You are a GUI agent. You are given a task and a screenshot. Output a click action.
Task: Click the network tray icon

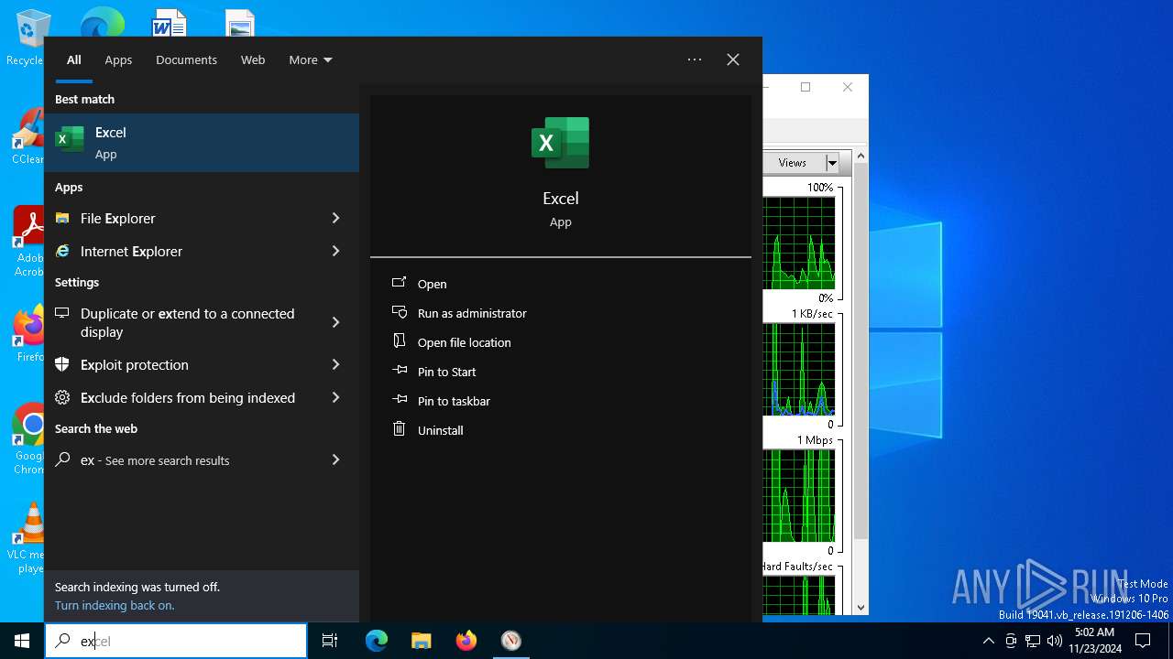point(1033,641)
